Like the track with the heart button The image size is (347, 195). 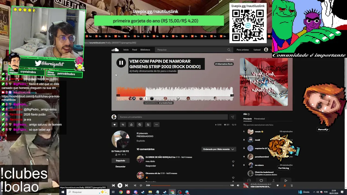click(x=114, y=125)
